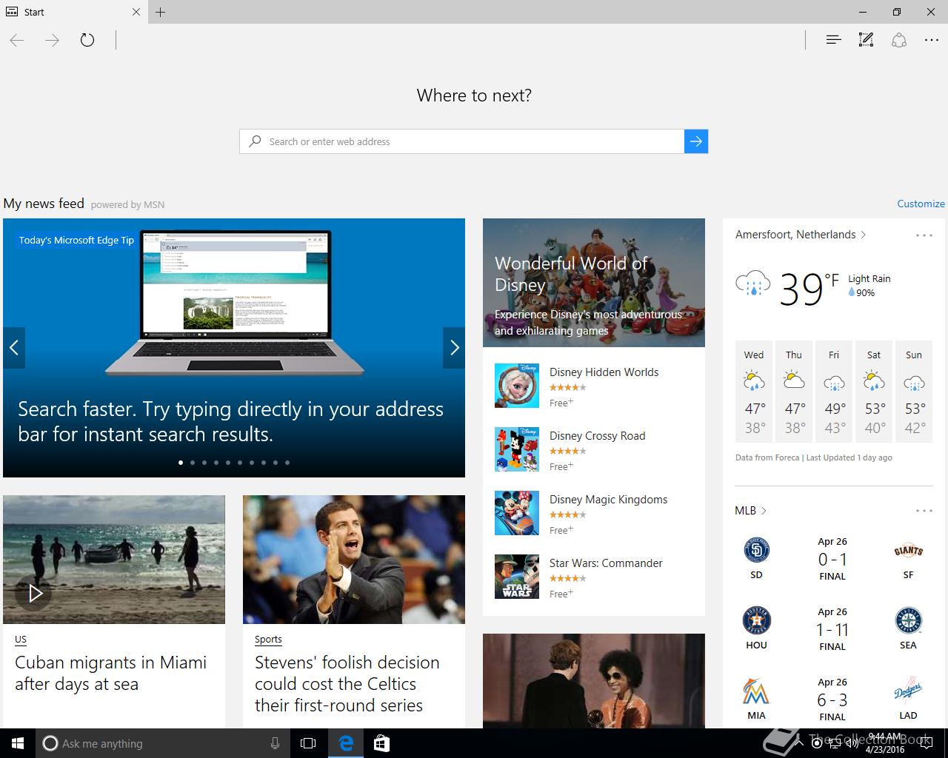
Task: Expand the MLB scores section
Action: (x=750, y=511)
